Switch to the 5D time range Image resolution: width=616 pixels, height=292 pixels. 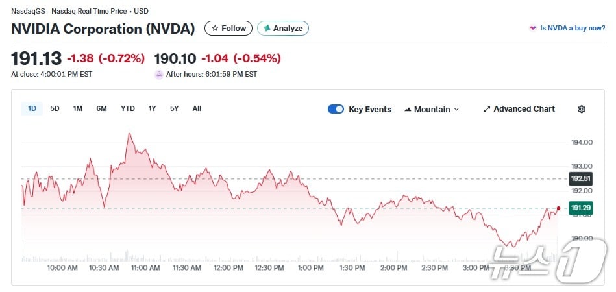55,108
